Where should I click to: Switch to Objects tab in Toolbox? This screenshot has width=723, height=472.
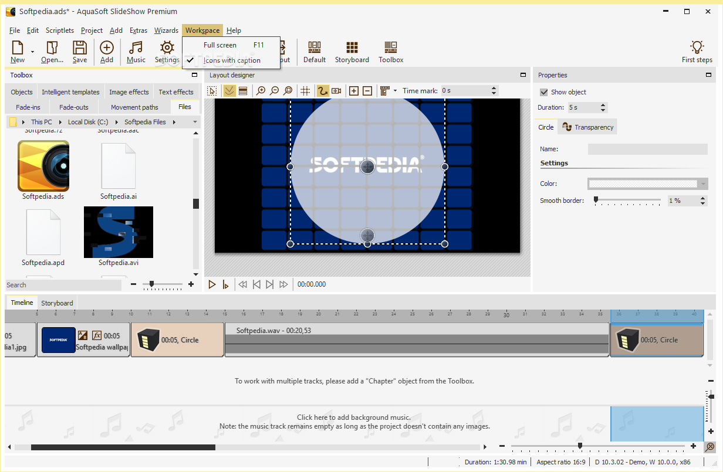(x=22, y=92)
